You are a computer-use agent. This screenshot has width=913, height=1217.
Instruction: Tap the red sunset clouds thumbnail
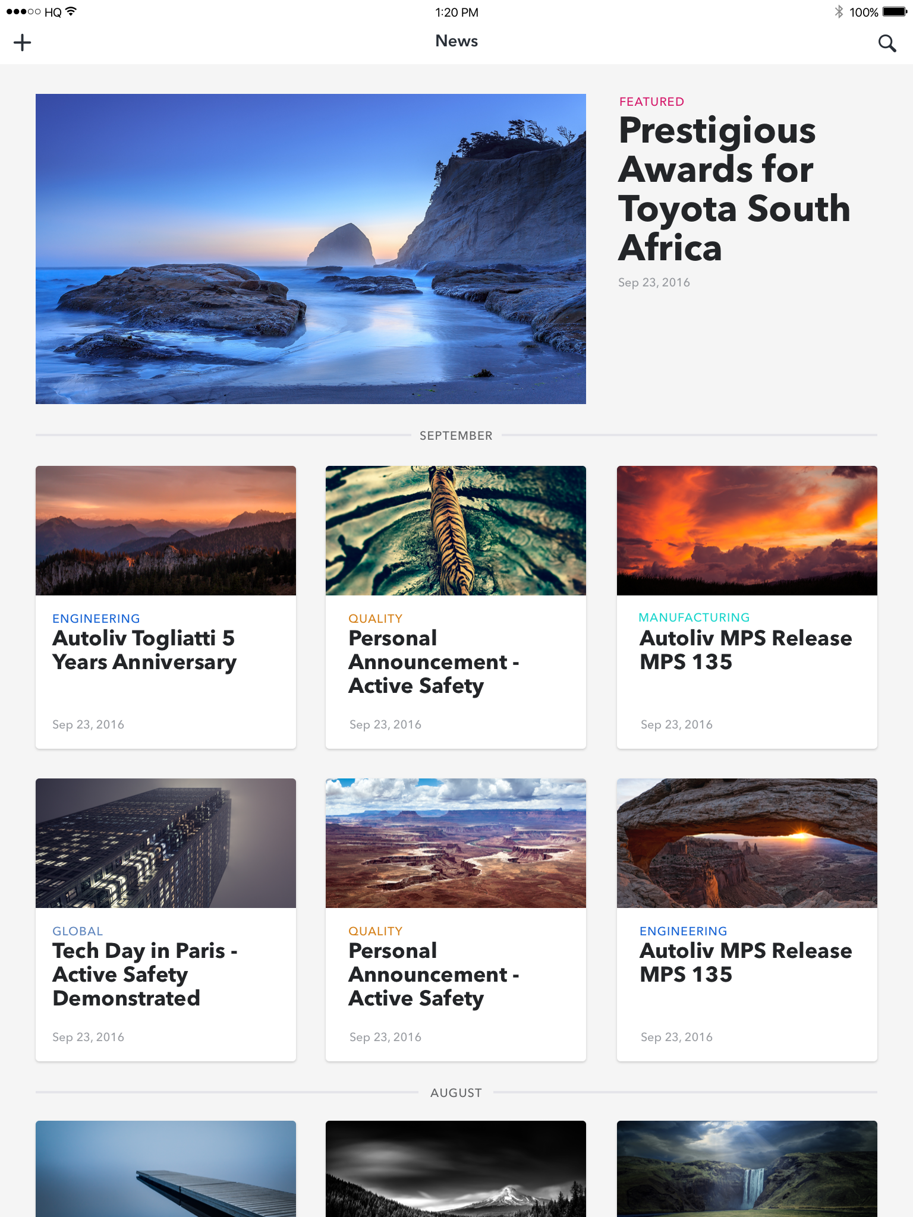747,530
